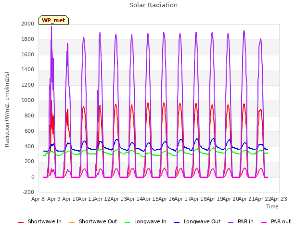
Task: Click the green Longwave In legend swatch
Action: click(127, 222)
